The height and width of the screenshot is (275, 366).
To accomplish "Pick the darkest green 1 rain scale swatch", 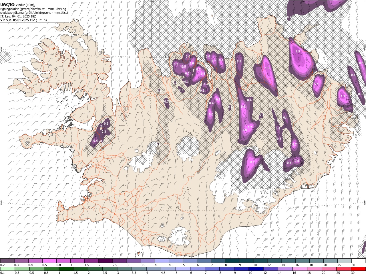I will [66, 269].
